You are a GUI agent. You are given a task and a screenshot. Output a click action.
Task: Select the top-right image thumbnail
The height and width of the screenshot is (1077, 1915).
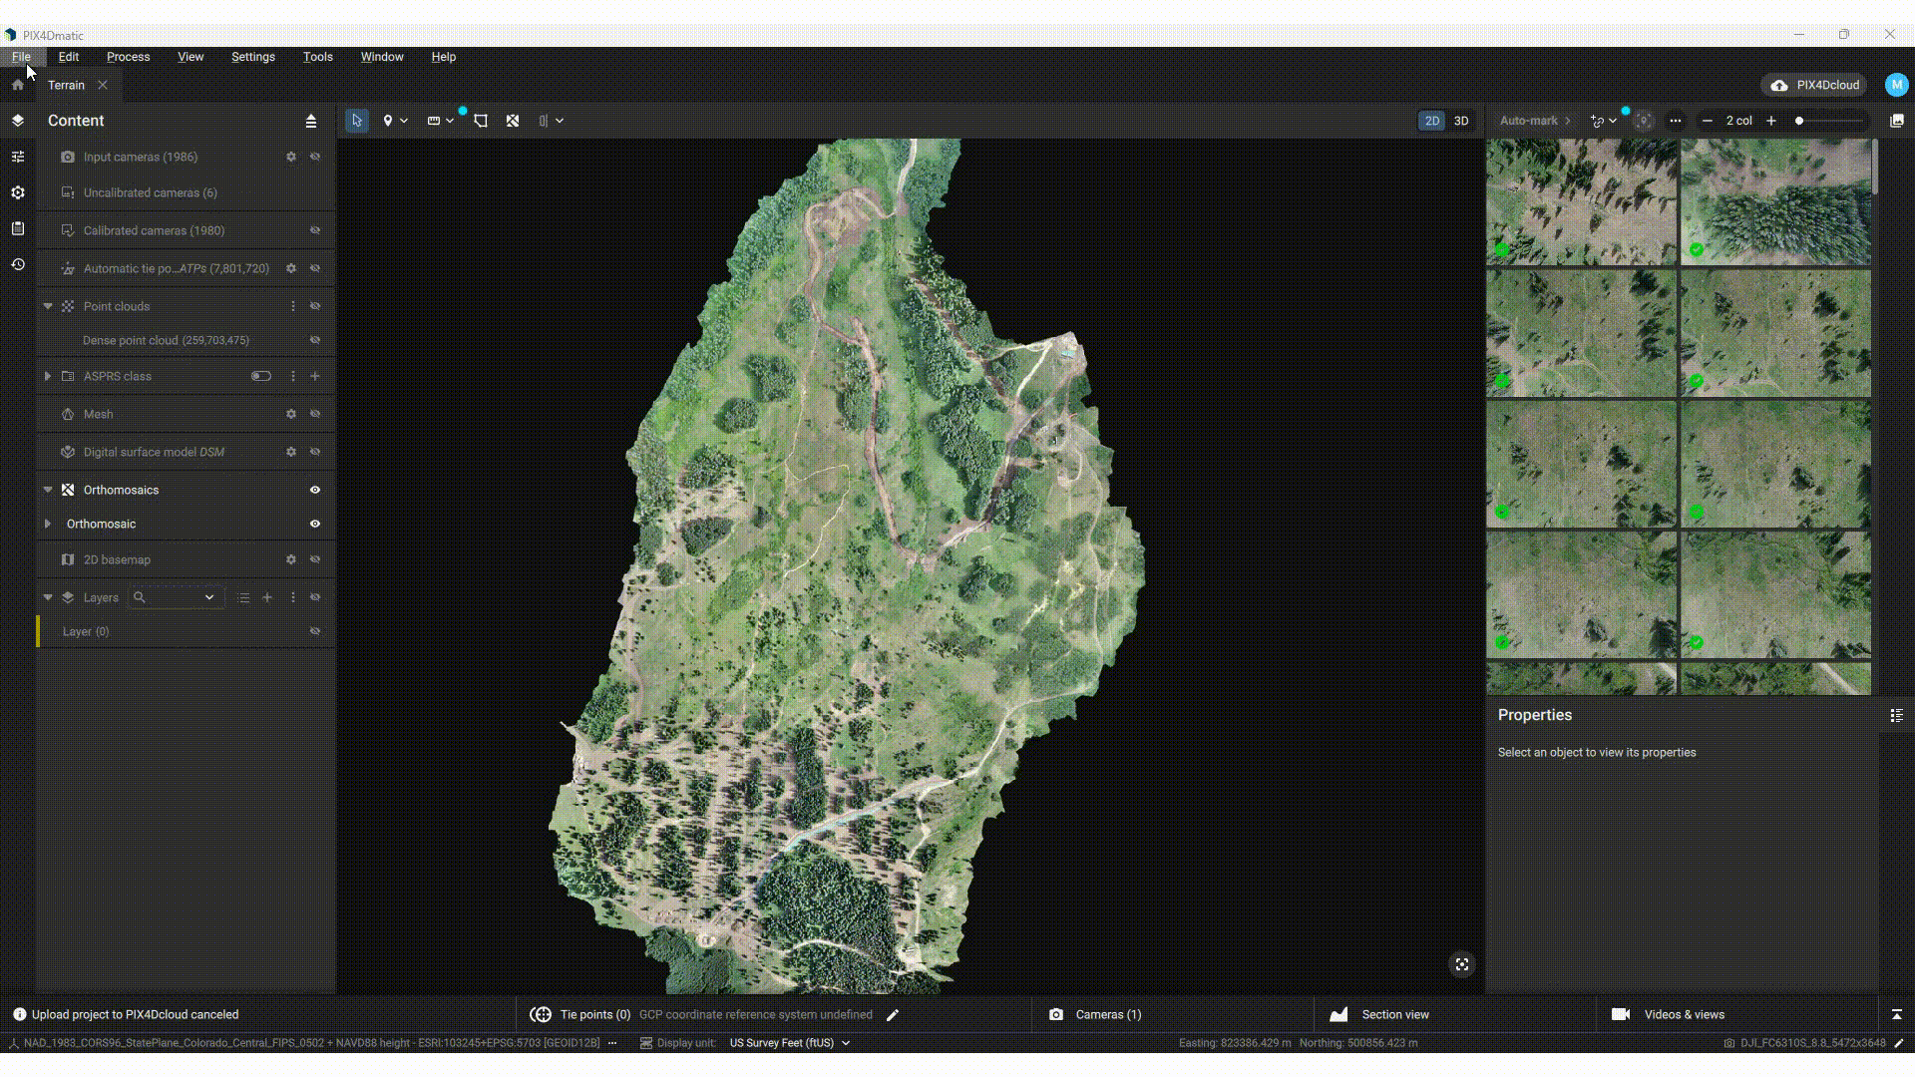point(1775,201)
